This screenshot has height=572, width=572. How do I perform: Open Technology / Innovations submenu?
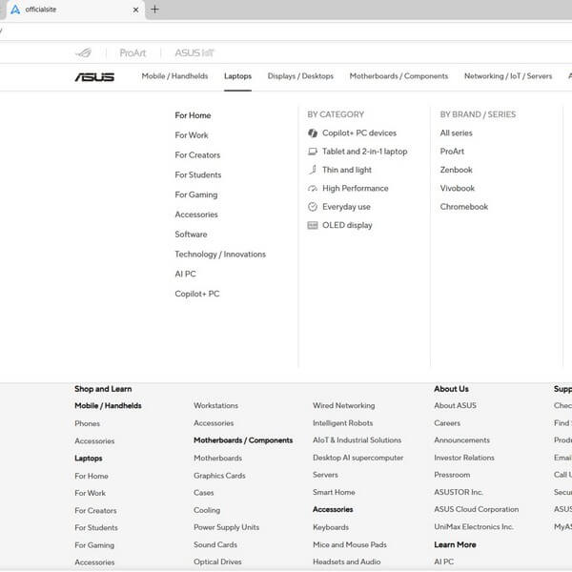pos(220,255)
